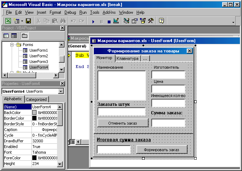Open the Debug menu
Viewport: 242px width, 171px height.
70,12
